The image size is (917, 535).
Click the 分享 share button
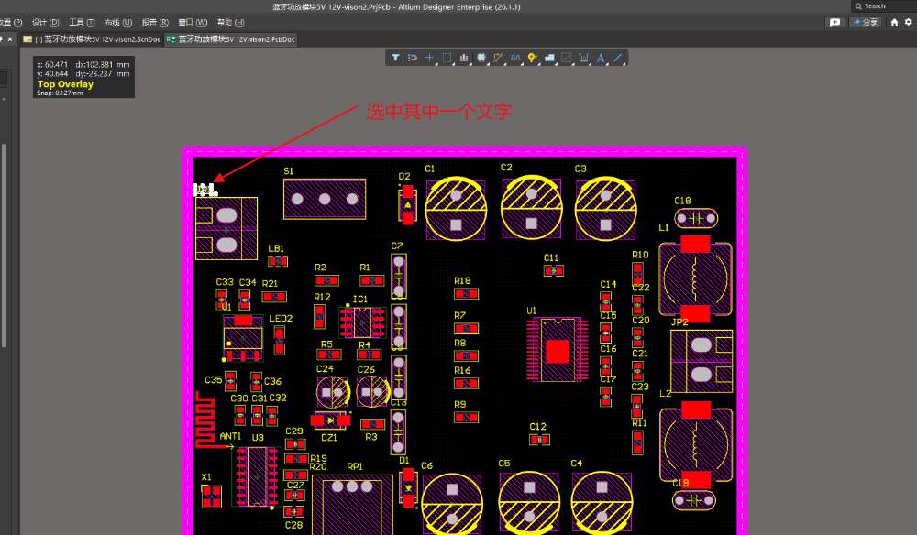867,22
